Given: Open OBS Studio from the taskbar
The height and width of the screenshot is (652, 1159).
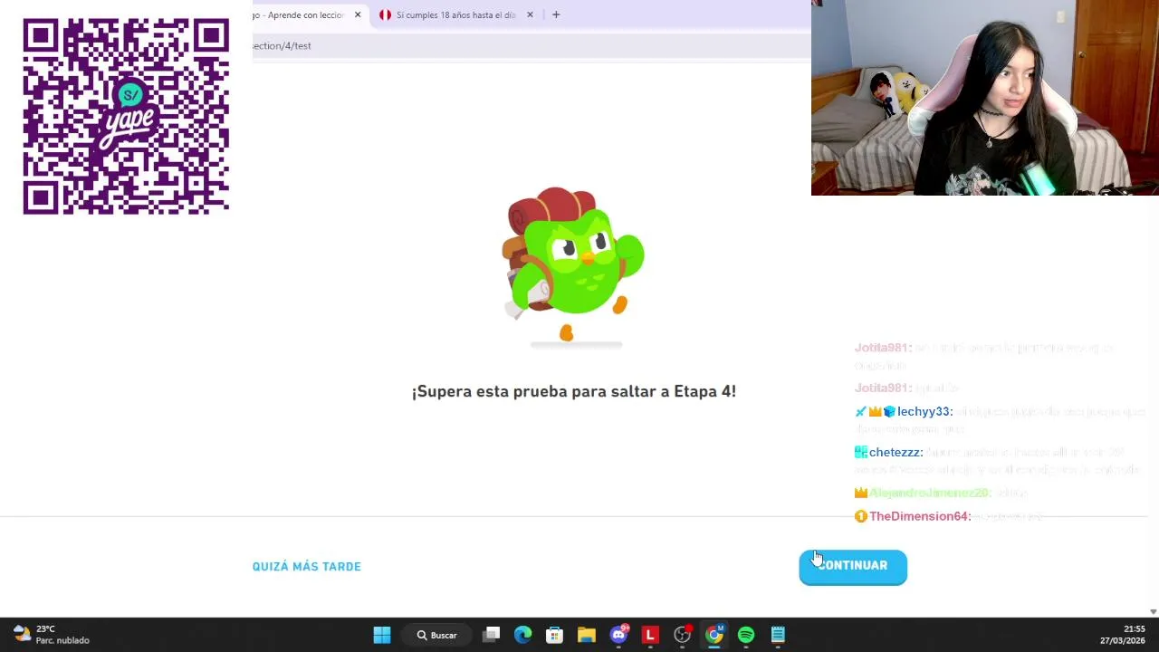Looking at the screenshot, I should click(683, 635).
